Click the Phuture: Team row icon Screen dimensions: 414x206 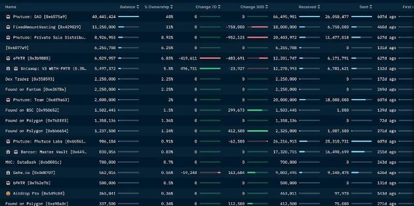click(8, 100)
